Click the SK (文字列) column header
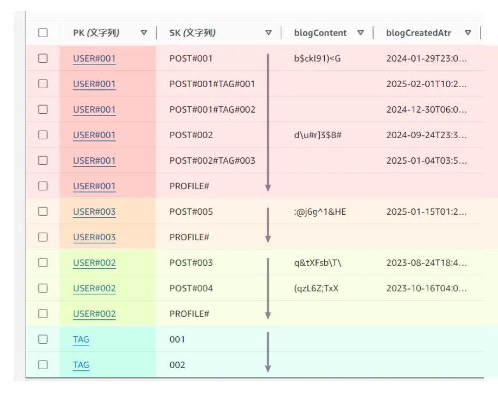This screenshot has height=393, width=498. 192,33
